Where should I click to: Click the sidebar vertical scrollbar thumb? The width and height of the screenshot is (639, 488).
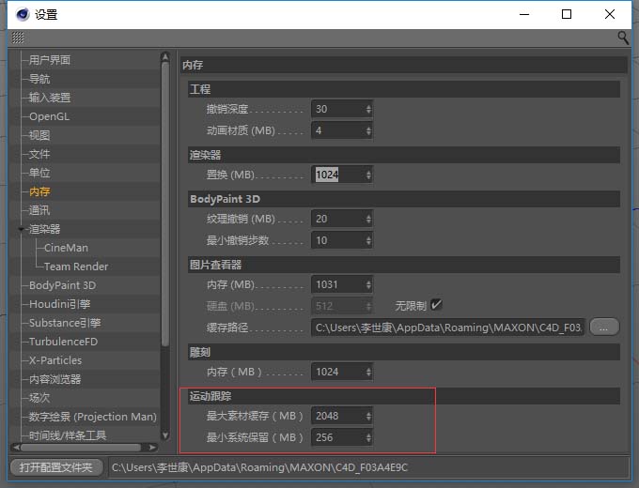point(165,205)
